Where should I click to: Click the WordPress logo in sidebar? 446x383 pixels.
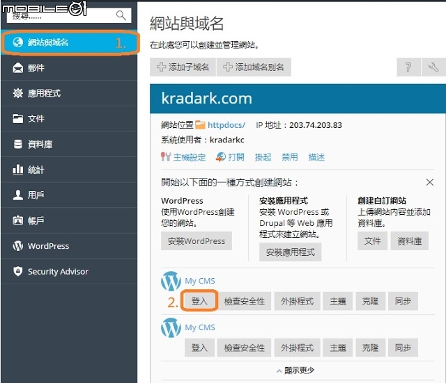tap(17, 245)
